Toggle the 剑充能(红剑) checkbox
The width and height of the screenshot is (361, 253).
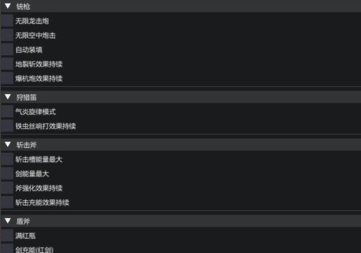[7, 249]
